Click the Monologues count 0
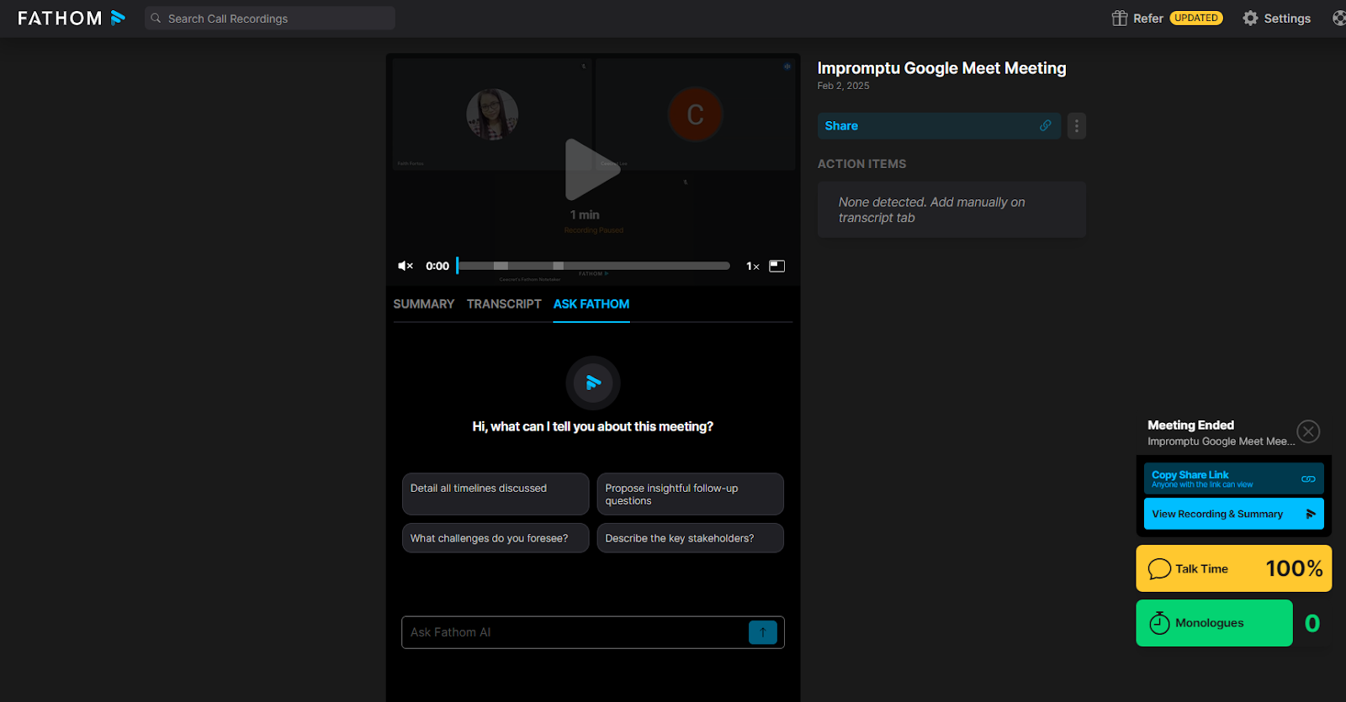 click(1312, 623)
